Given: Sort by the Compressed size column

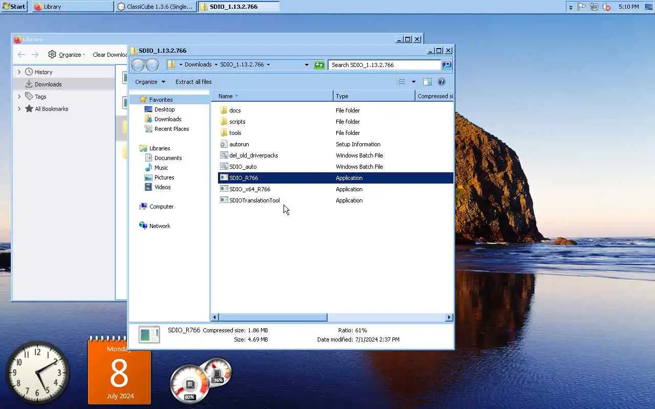Looking at the screenshot, I should 434,96.
